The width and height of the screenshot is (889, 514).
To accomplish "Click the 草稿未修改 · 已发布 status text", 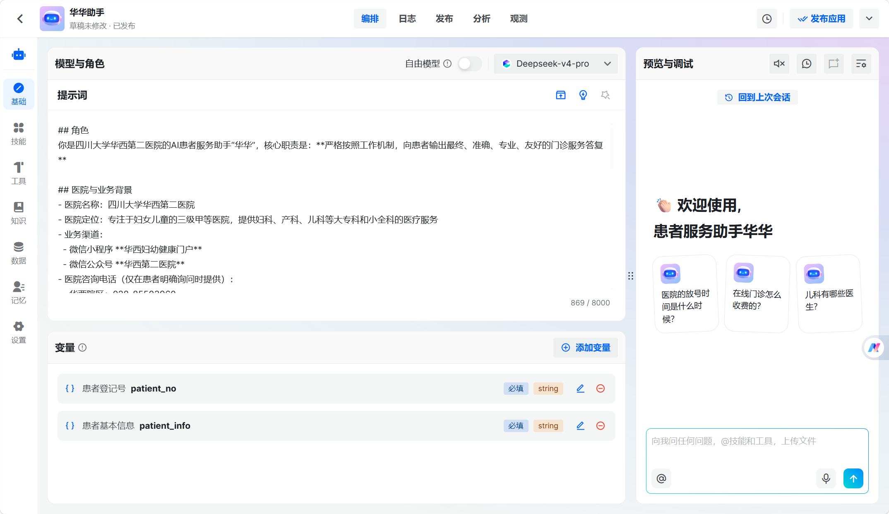I will pyautogui.click(x=102, y=26).
